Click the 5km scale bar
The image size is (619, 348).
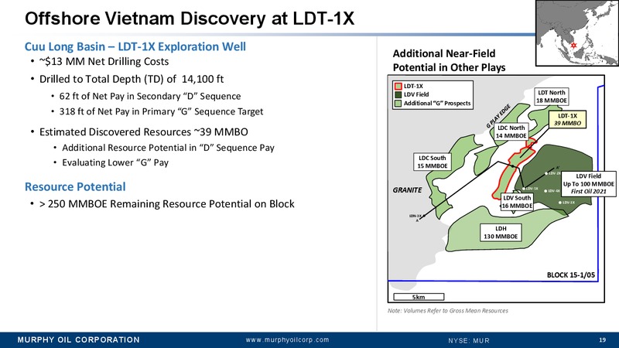(x=419, y=297)
